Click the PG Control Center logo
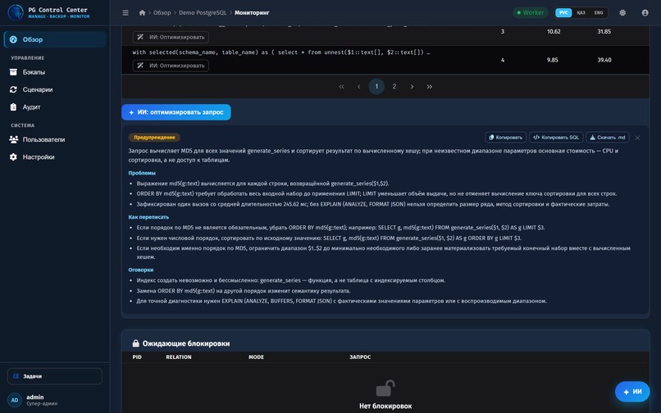 click(16, 12)
